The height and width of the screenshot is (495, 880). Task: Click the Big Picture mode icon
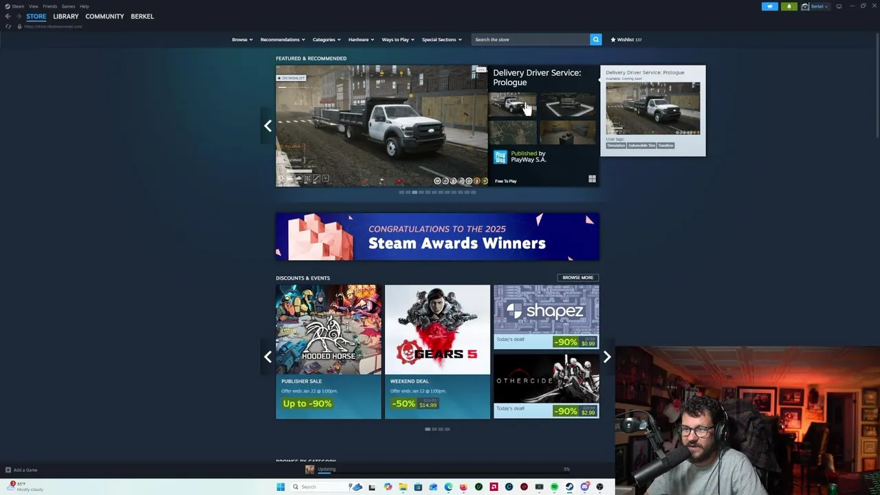[839, 6]
